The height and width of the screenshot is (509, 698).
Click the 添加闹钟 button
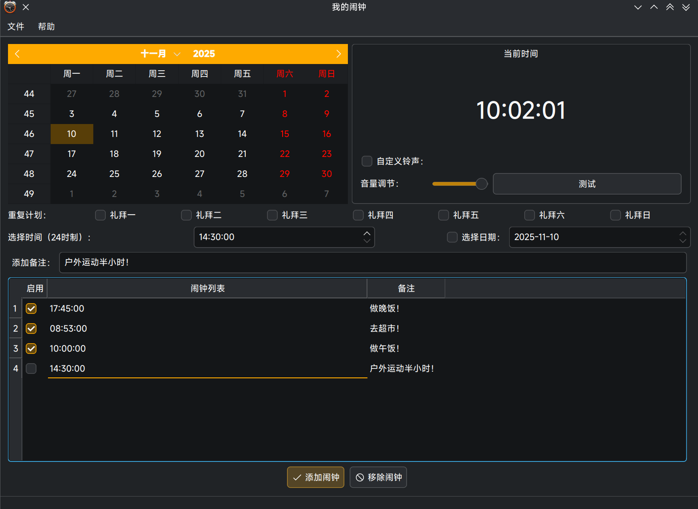315,477
